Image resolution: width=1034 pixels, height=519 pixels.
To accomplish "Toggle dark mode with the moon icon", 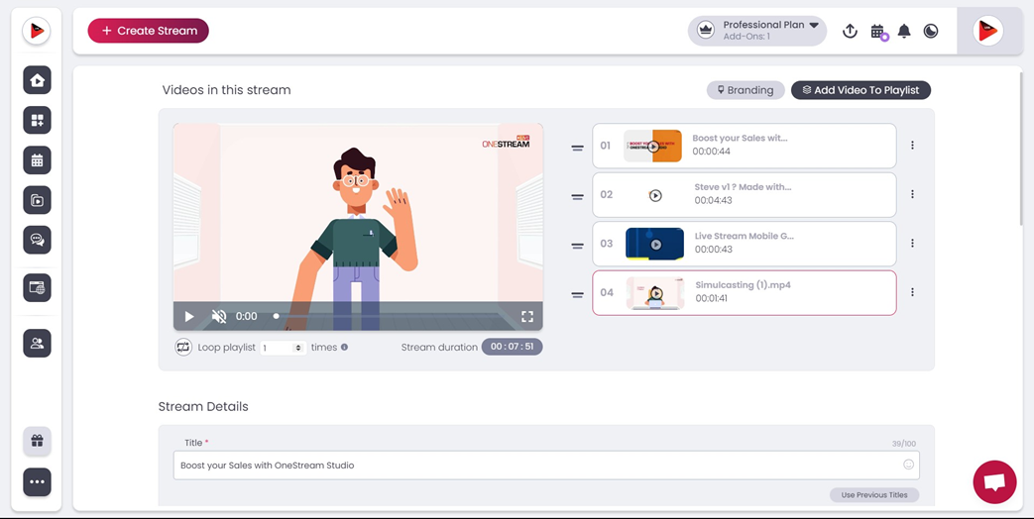I will (x=931, y=31).
